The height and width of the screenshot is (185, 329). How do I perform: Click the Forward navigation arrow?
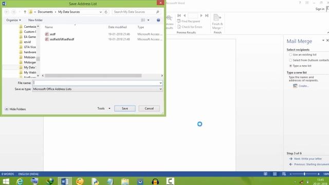click(x=14, y=12)
